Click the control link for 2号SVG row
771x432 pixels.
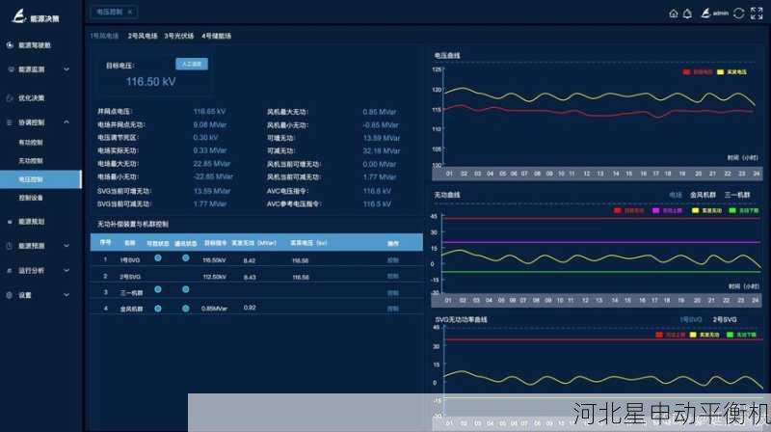pyautogui.click(x=392, y=277)
